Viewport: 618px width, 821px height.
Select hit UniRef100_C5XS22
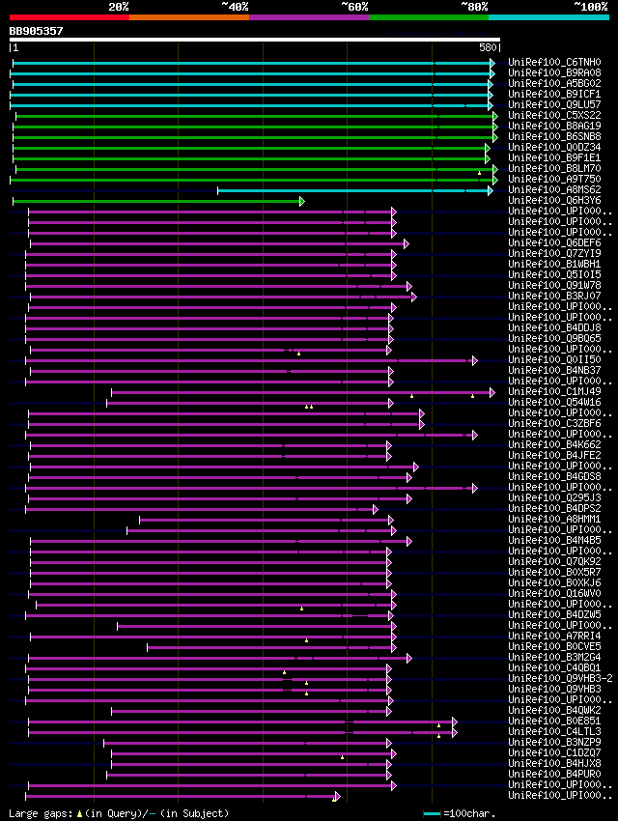[x=554, y=115]
